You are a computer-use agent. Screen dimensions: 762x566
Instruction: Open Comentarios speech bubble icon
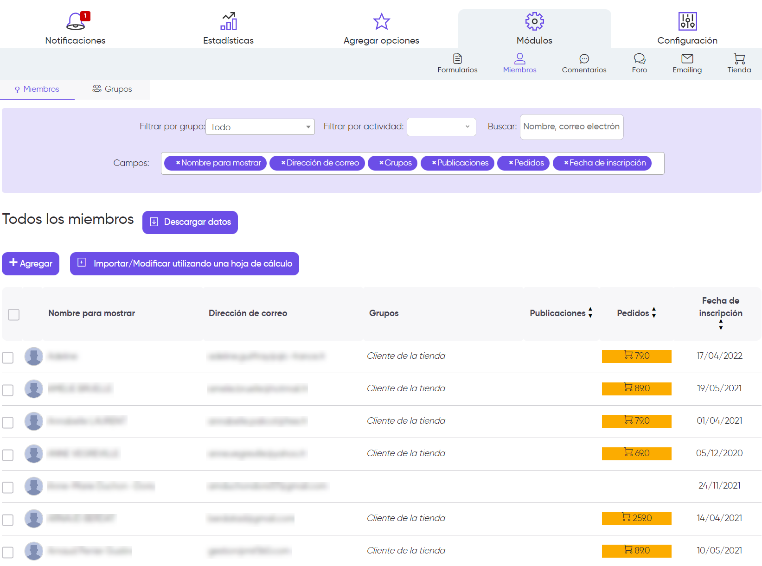click(584, 58)
